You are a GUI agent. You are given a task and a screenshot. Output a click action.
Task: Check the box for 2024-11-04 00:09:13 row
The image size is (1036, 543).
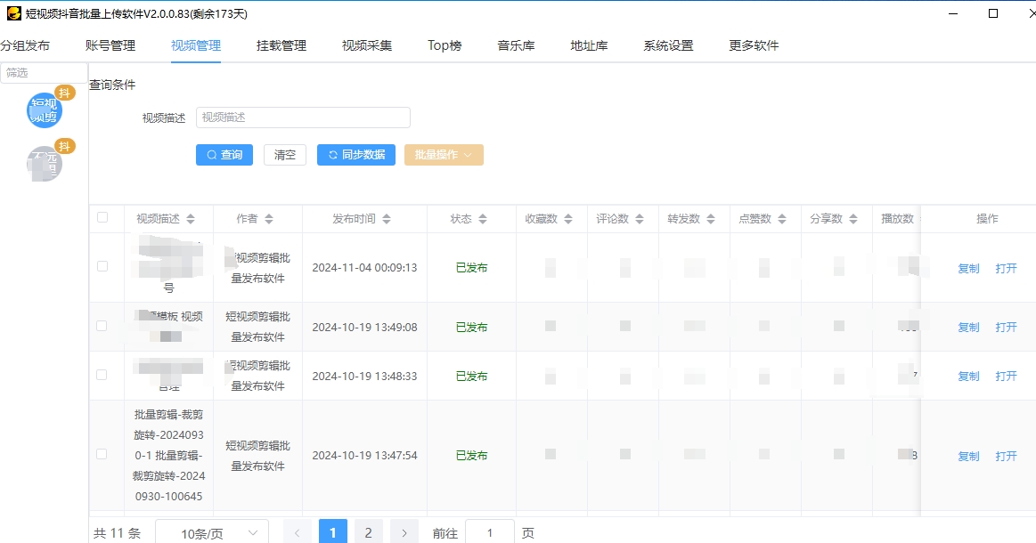[102, 266]
